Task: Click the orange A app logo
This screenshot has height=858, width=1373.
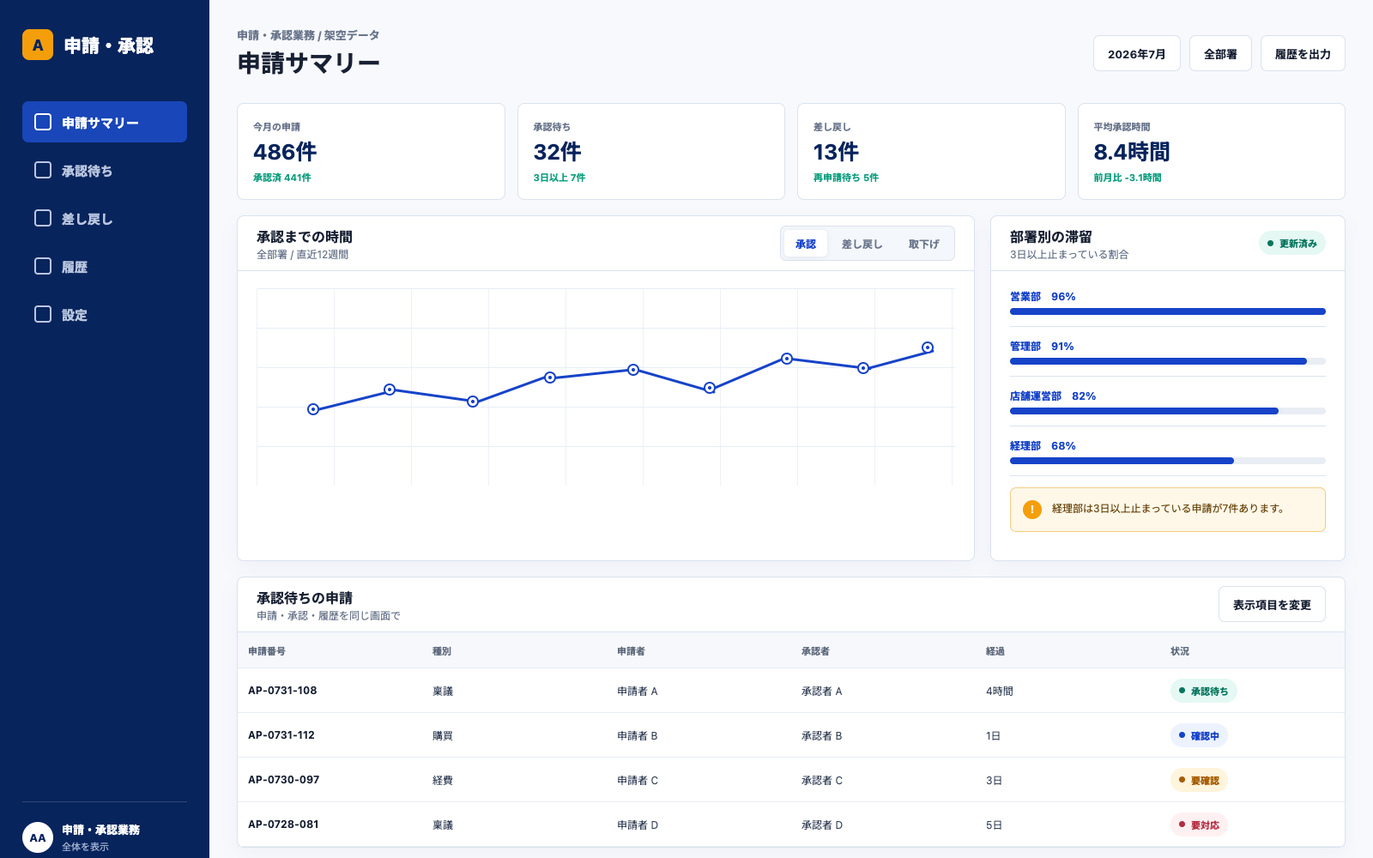Action: [38, 45]
